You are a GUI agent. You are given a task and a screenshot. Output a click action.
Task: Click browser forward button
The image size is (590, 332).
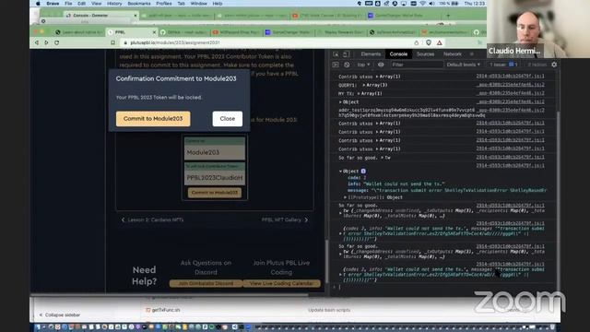pos(46,42)
